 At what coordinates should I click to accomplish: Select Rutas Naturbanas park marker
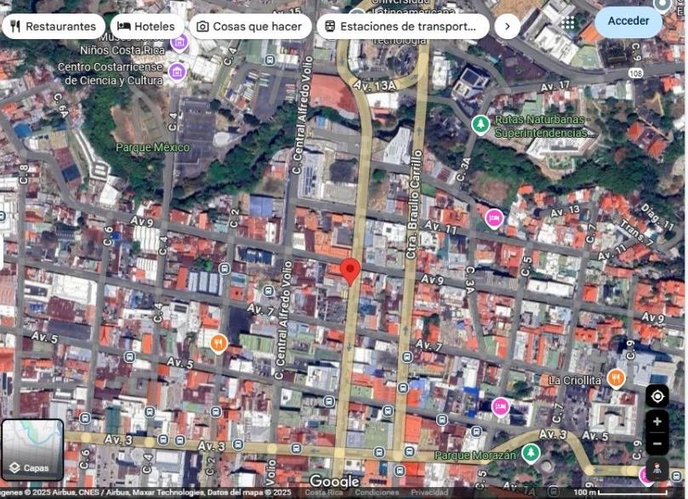pos(480,125)
